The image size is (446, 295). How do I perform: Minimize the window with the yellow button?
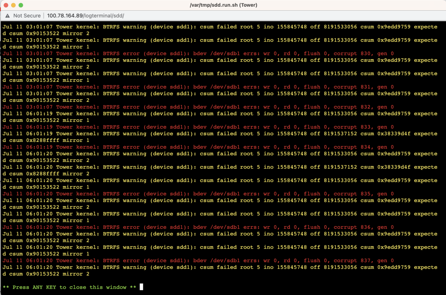[x=13, y=5]
